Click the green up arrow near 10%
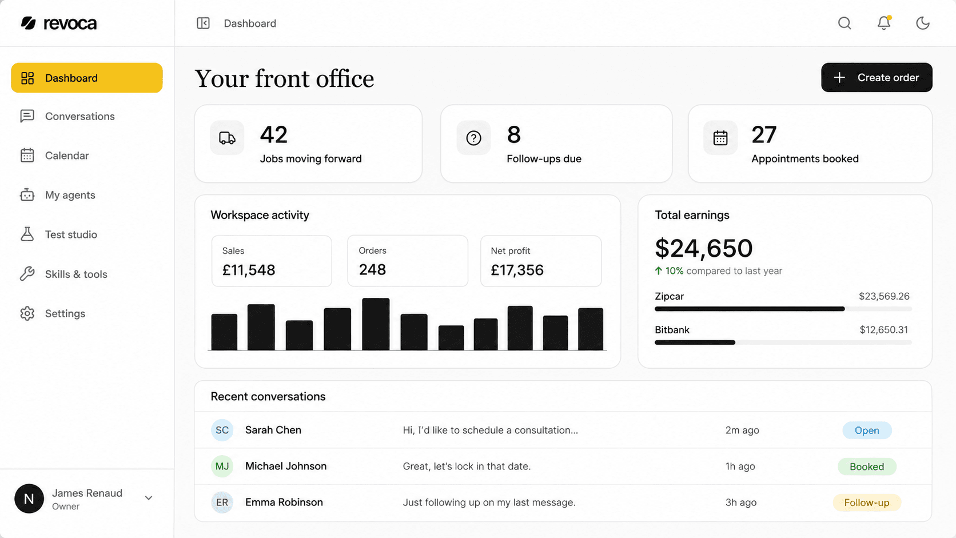The image size is (956, 538). [659, 271]
